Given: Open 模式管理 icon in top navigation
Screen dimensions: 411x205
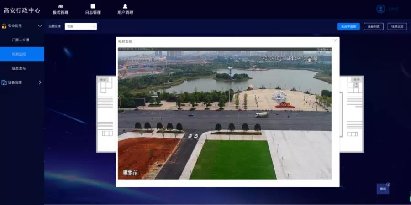Looking at the screenshot, I should 61,6.
